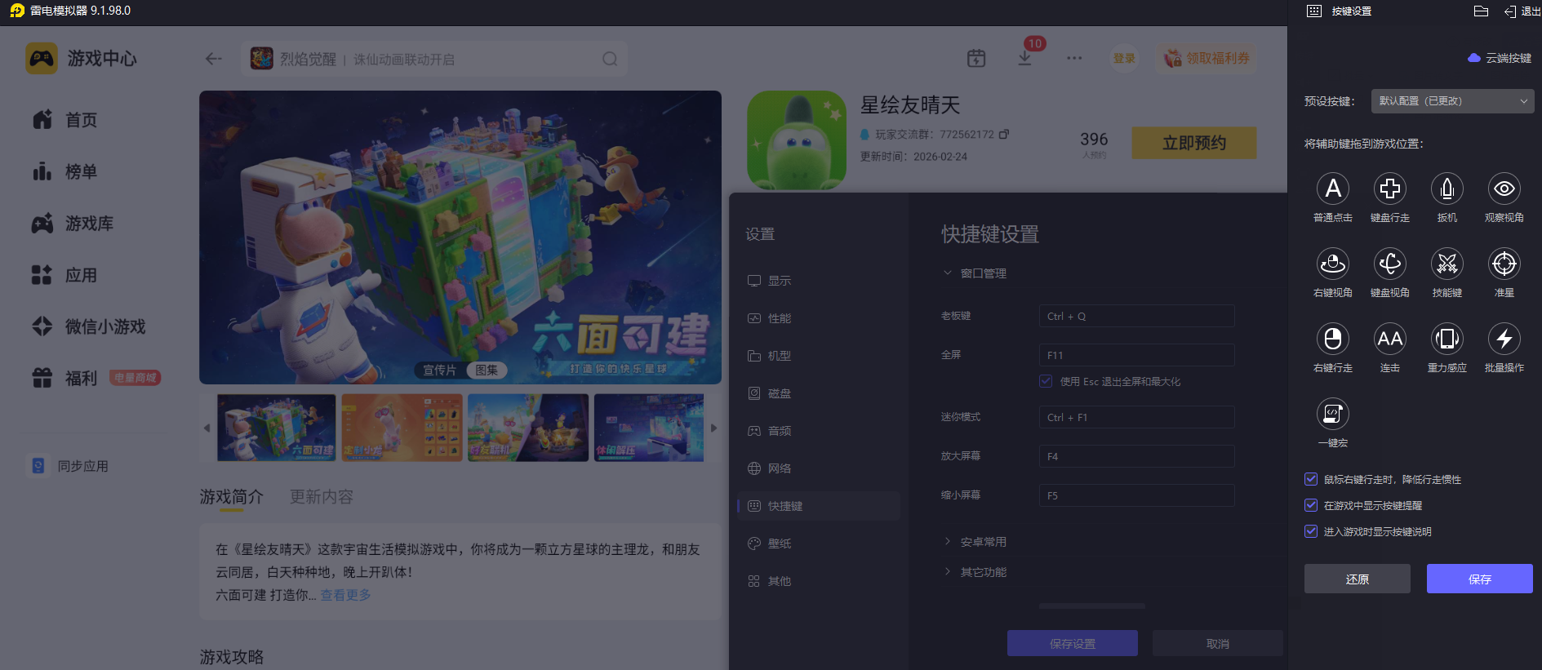Select the 普通点击 tap key icon
1542x670 pixels.
click(1333, 189)
